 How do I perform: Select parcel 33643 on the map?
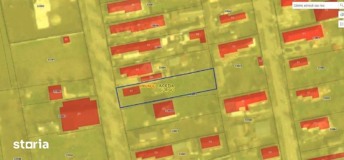coord(238,66)
